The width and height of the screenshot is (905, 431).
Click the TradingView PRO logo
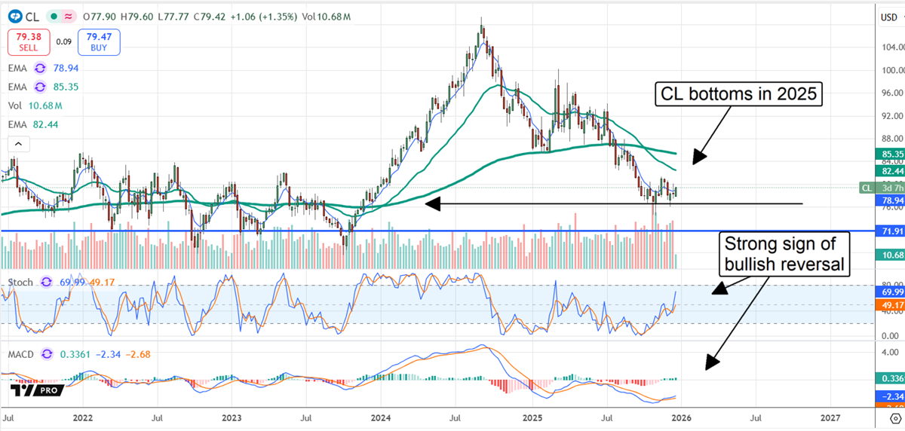tap(35, 391)
